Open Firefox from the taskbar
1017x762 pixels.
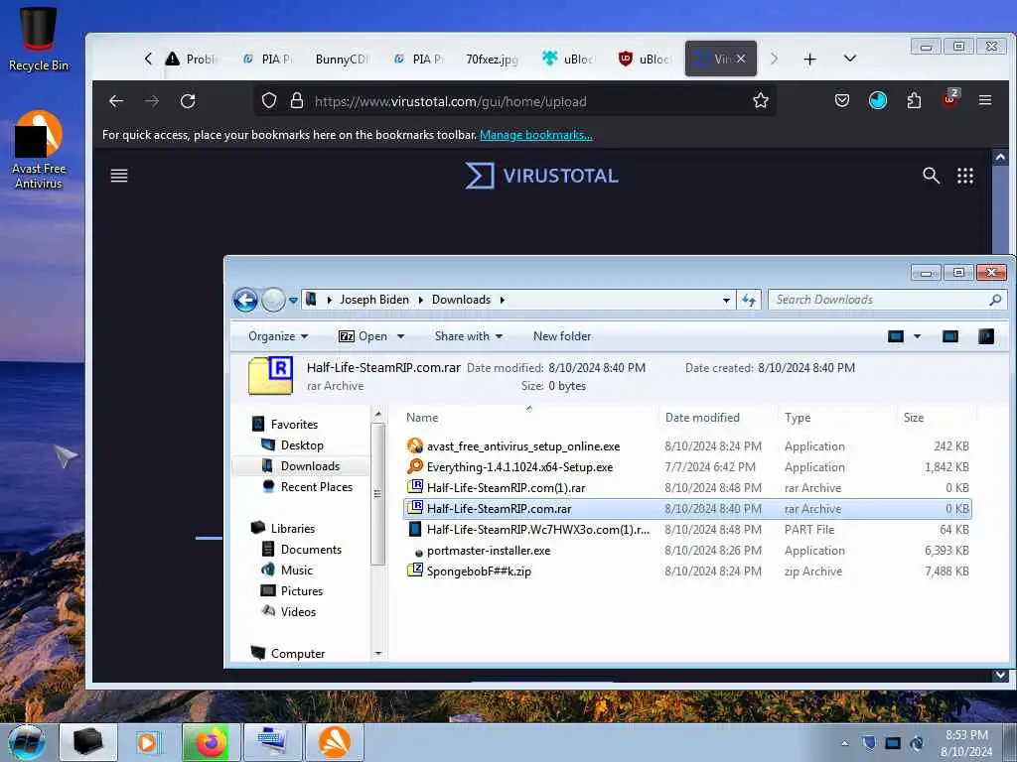pyautogui.click(x=212, y=742)
